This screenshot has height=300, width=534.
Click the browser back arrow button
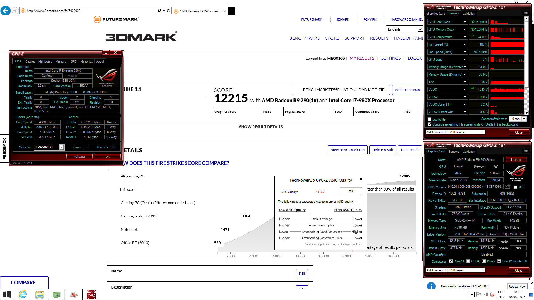[6, 11]
